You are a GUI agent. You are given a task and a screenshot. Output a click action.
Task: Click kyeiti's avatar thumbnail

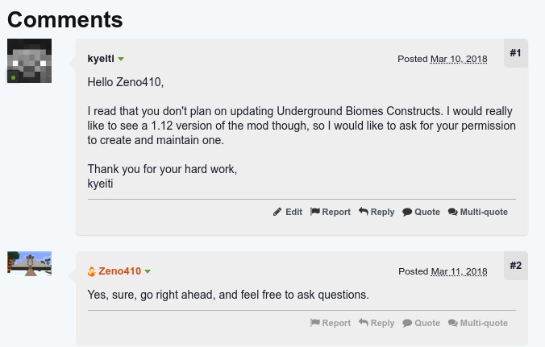30,60
